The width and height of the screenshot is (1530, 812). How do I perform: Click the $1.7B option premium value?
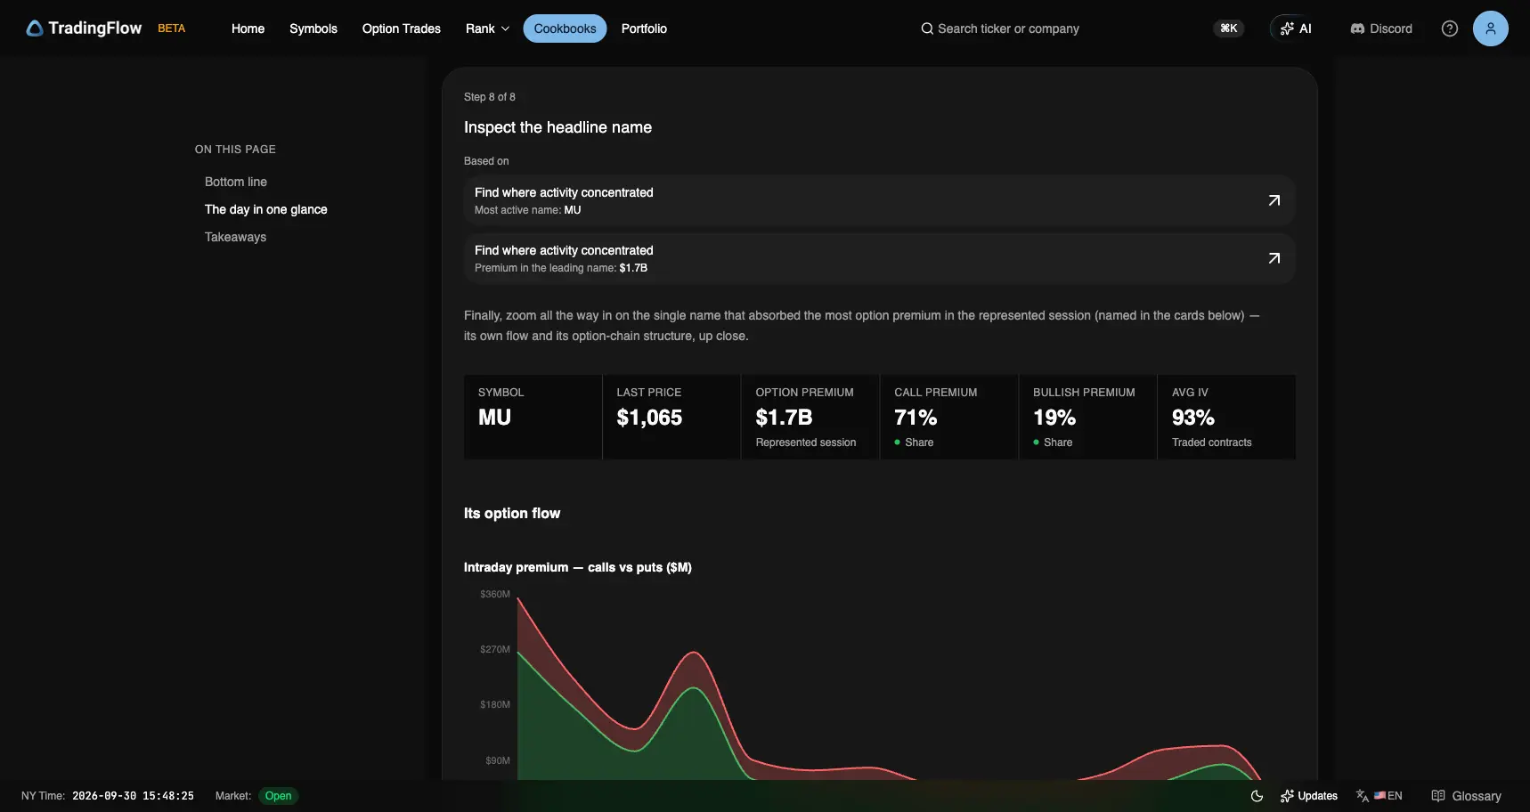point(784,418)
